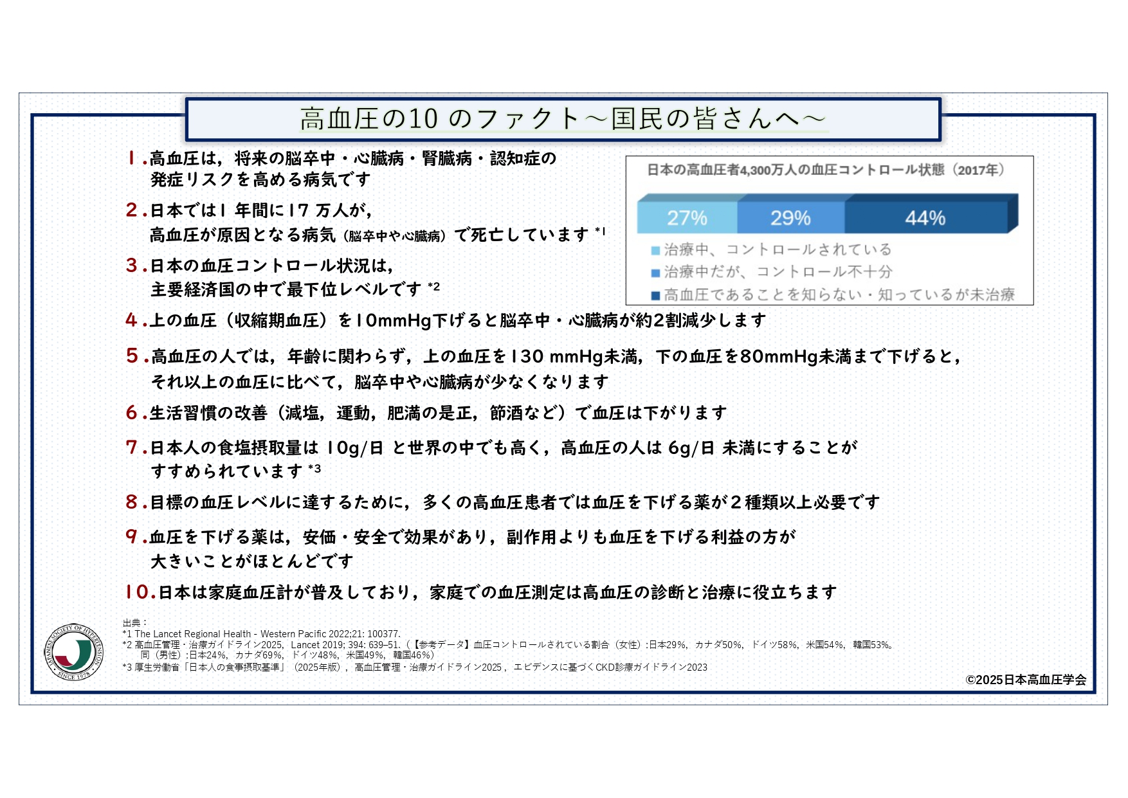This screenshot has height=798, width=1128.
Task: Select the 29% medium blue bar segment
Action: coord(790,218)
